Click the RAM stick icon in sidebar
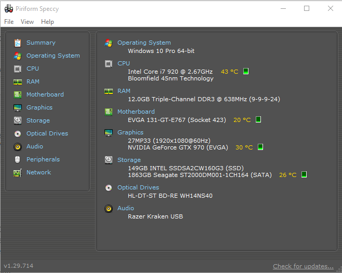 (18, 81)
